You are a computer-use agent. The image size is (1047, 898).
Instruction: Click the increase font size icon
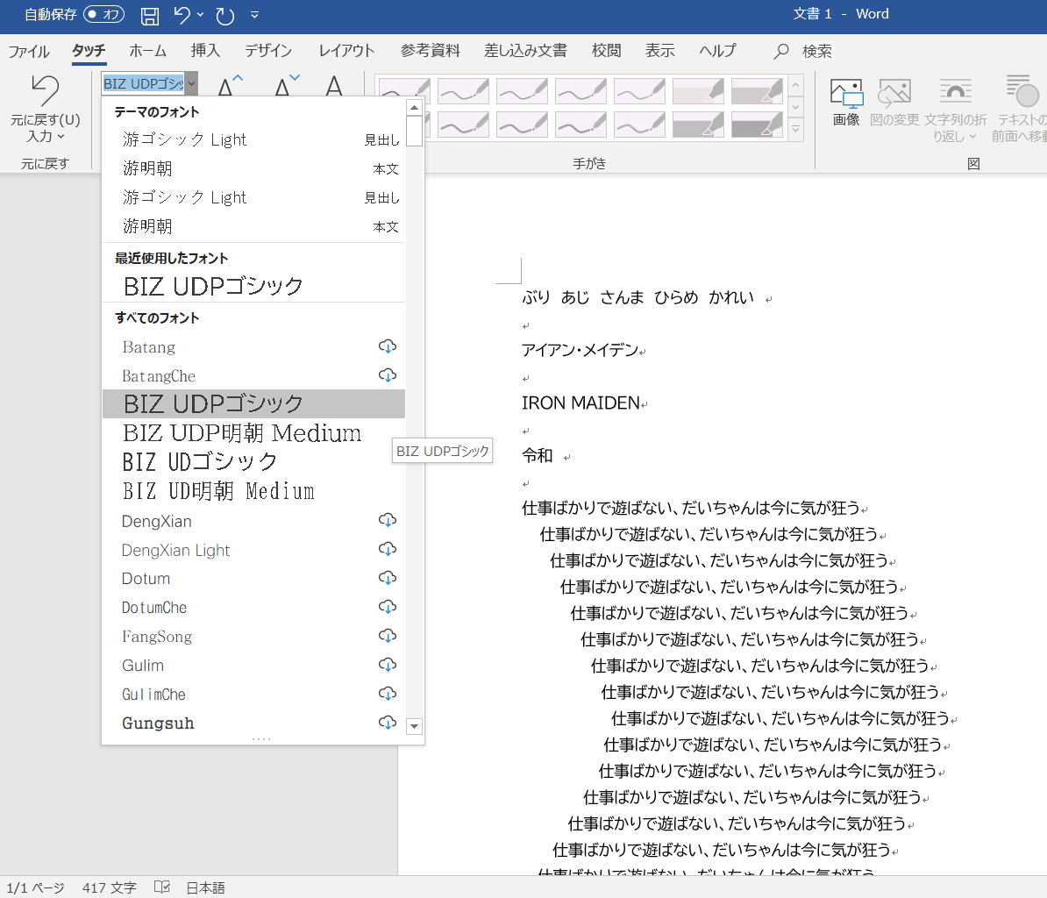pyautogui.click(x=230, y=85)
